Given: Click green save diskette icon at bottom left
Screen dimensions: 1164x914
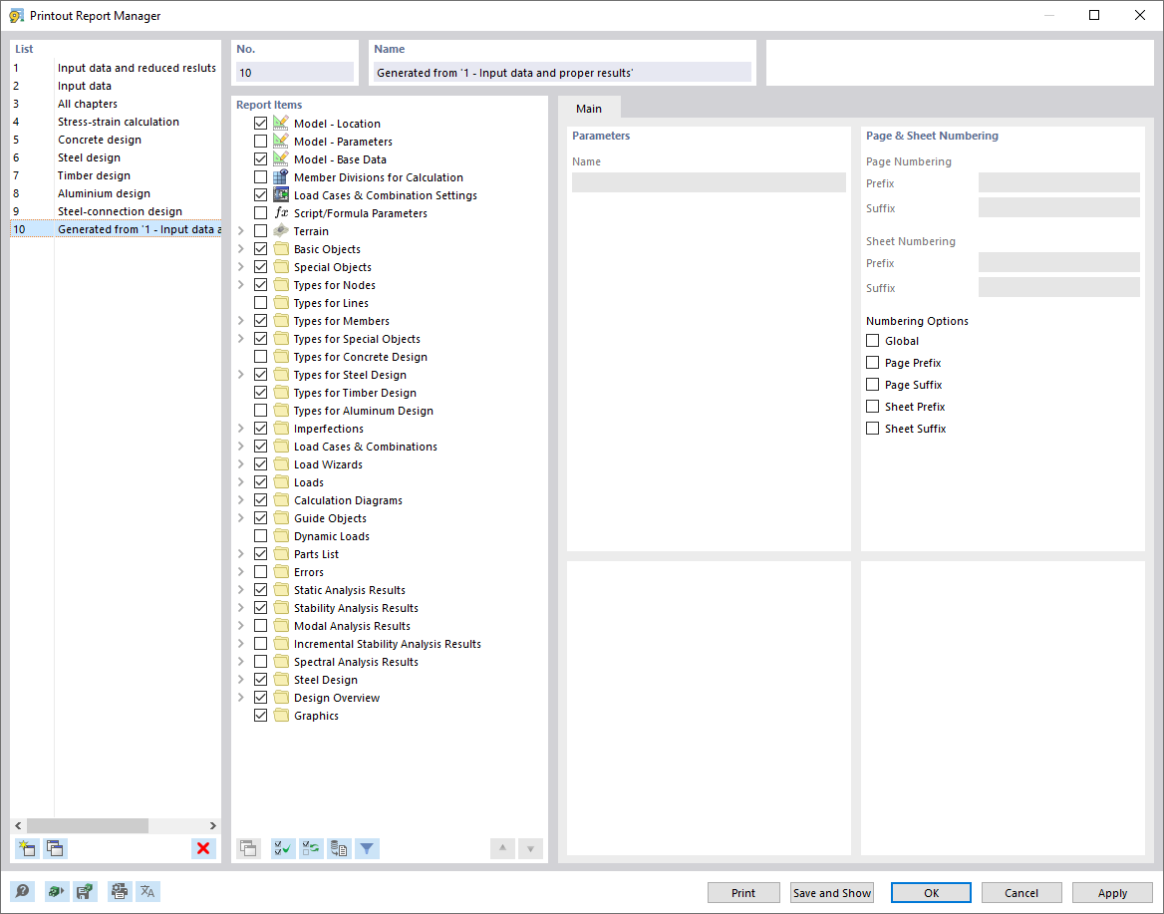Looking at the screenshot, I should [86, 891].
